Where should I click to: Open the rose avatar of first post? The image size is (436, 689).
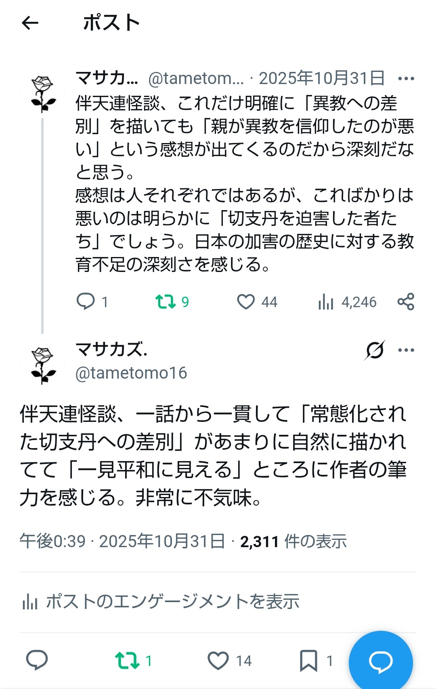click(x=43, y=94)
